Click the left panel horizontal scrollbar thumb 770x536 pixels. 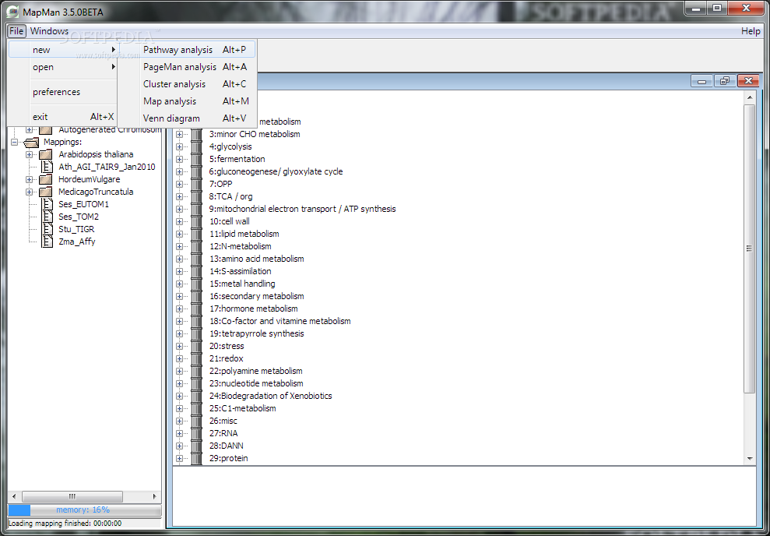(72, 496)
